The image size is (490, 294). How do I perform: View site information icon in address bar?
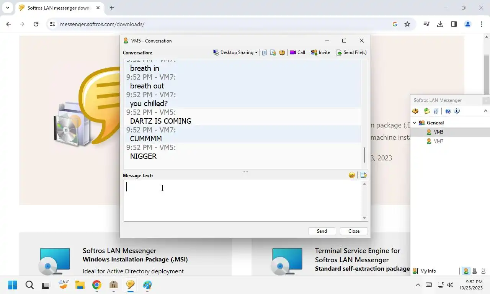click(x=52, y=24)
